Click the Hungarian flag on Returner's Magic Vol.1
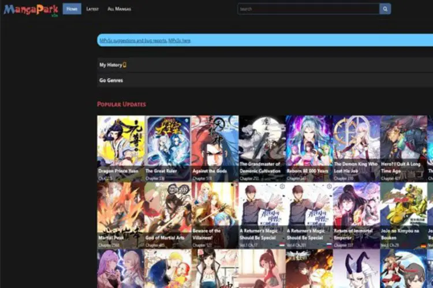This screenshot has width=433, height=288. (282, 245)
